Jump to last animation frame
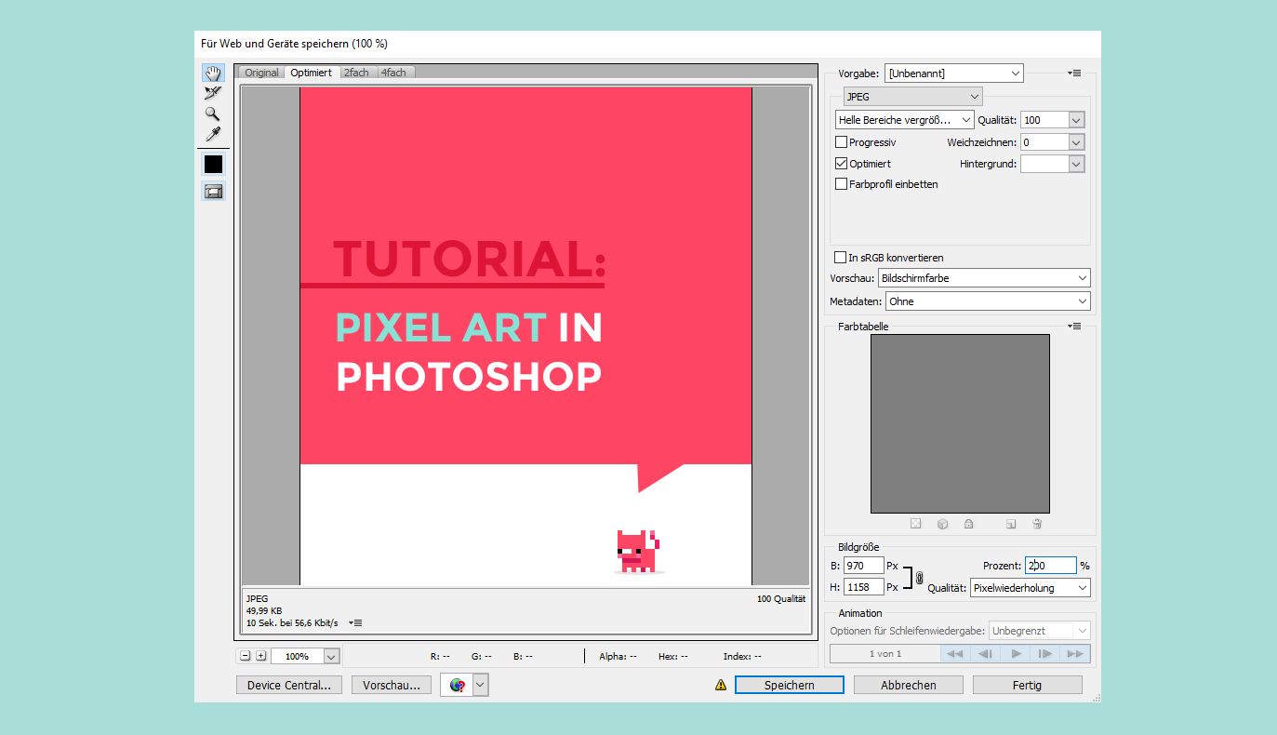This screenshot has width=1277, height=735. pyautogui.click(x=1075, y=654)
